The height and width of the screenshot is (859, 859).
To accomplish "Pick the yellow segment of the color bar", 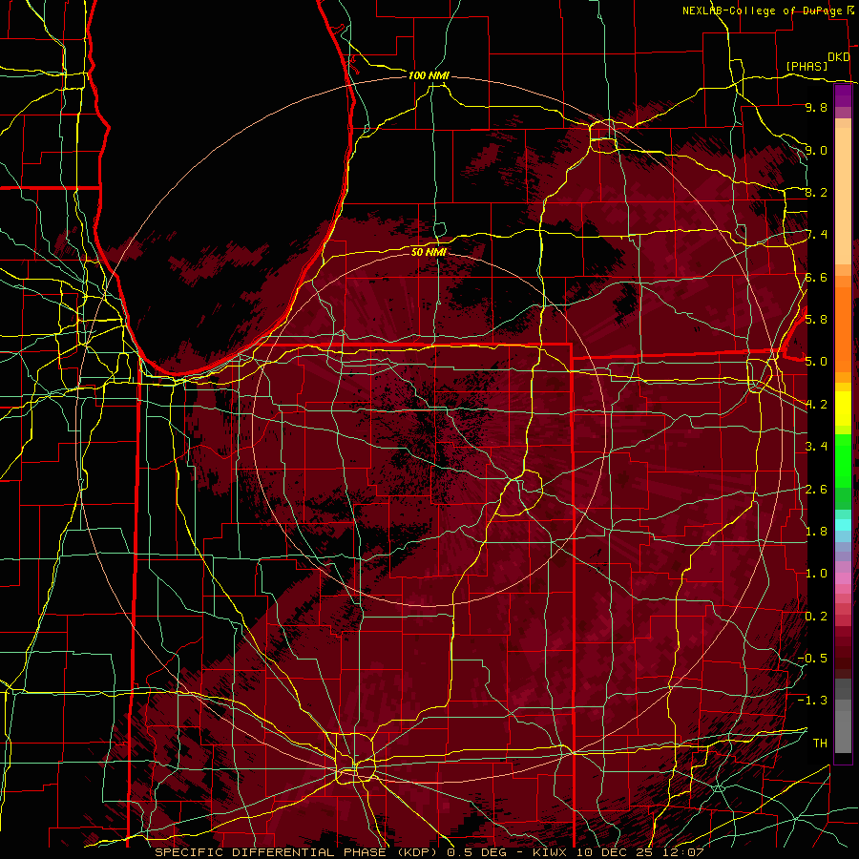I will (x=843, y=409).
